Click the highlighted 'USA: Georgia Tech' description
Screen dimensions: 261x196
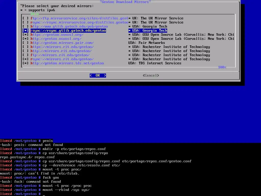(148, 31)
